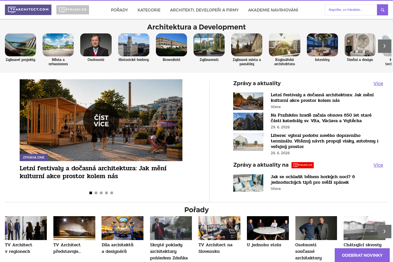Click the magnifier search button
The width and height of the screenshot is (393, 262).
point(383,10)
